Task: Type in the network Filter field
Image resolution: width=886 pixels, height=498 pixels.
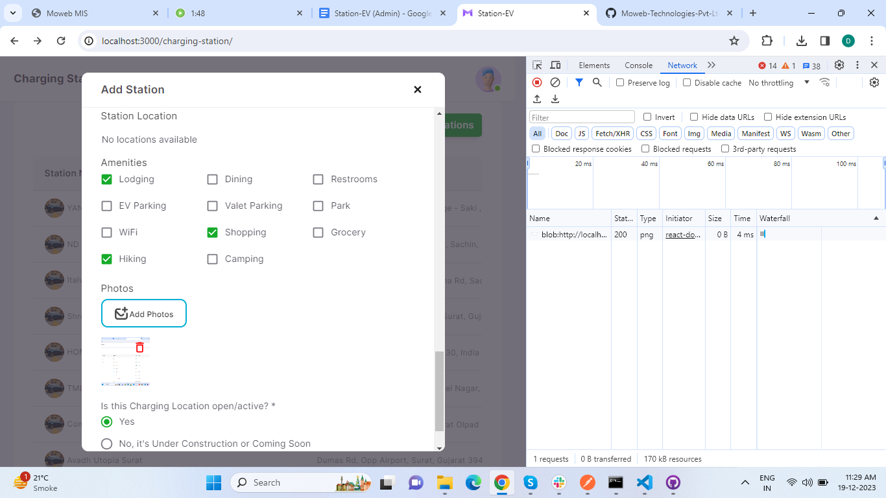Action: coord(582,117)
